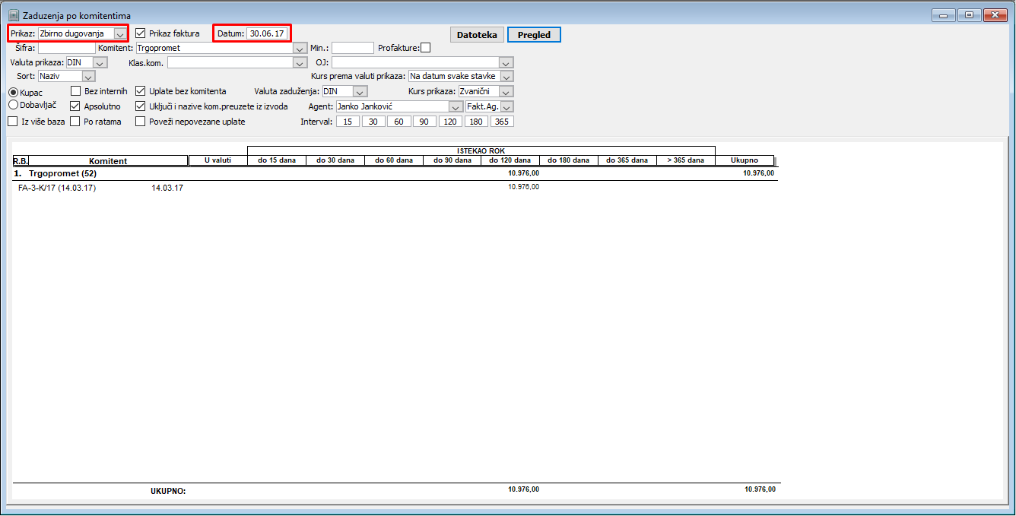
Task: Check the Bez internih option
Action: point(75,91)
